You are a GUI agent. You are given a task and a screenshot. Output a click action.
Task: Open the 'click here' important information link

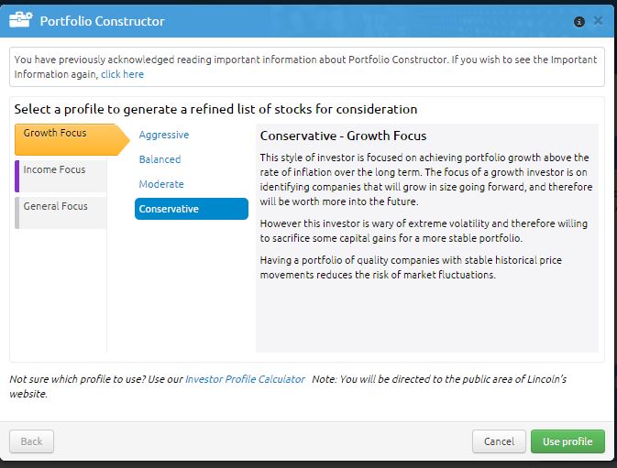point(122,74)
